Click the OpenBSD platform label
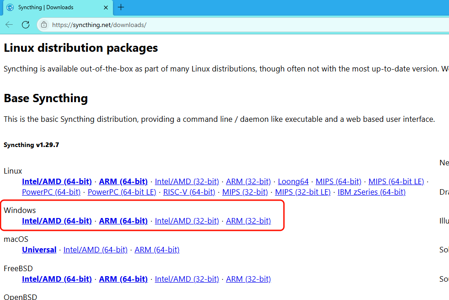 20,297
